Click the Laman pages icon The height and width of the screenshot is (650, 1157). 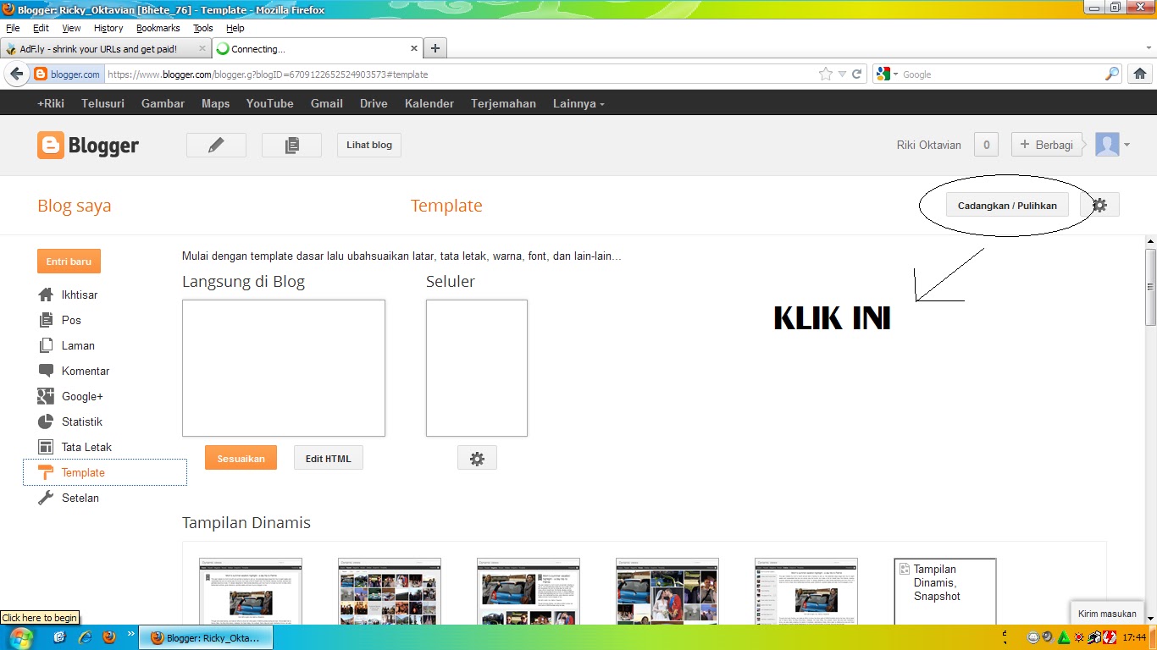46,345
